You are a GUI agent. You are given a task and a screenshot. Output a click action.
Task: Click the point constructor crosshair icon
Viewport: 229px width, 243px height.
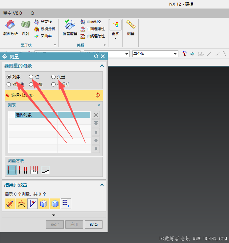[98, 95]
